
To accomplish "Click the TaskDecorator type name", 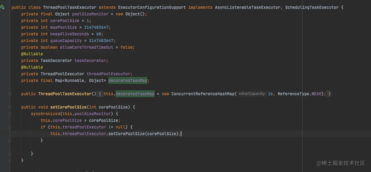I will pos(56,60).
